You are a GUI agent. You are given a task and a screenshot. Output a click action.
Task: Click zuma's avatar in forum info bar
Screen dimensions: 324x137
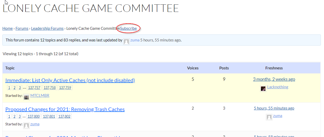[127, 41]
